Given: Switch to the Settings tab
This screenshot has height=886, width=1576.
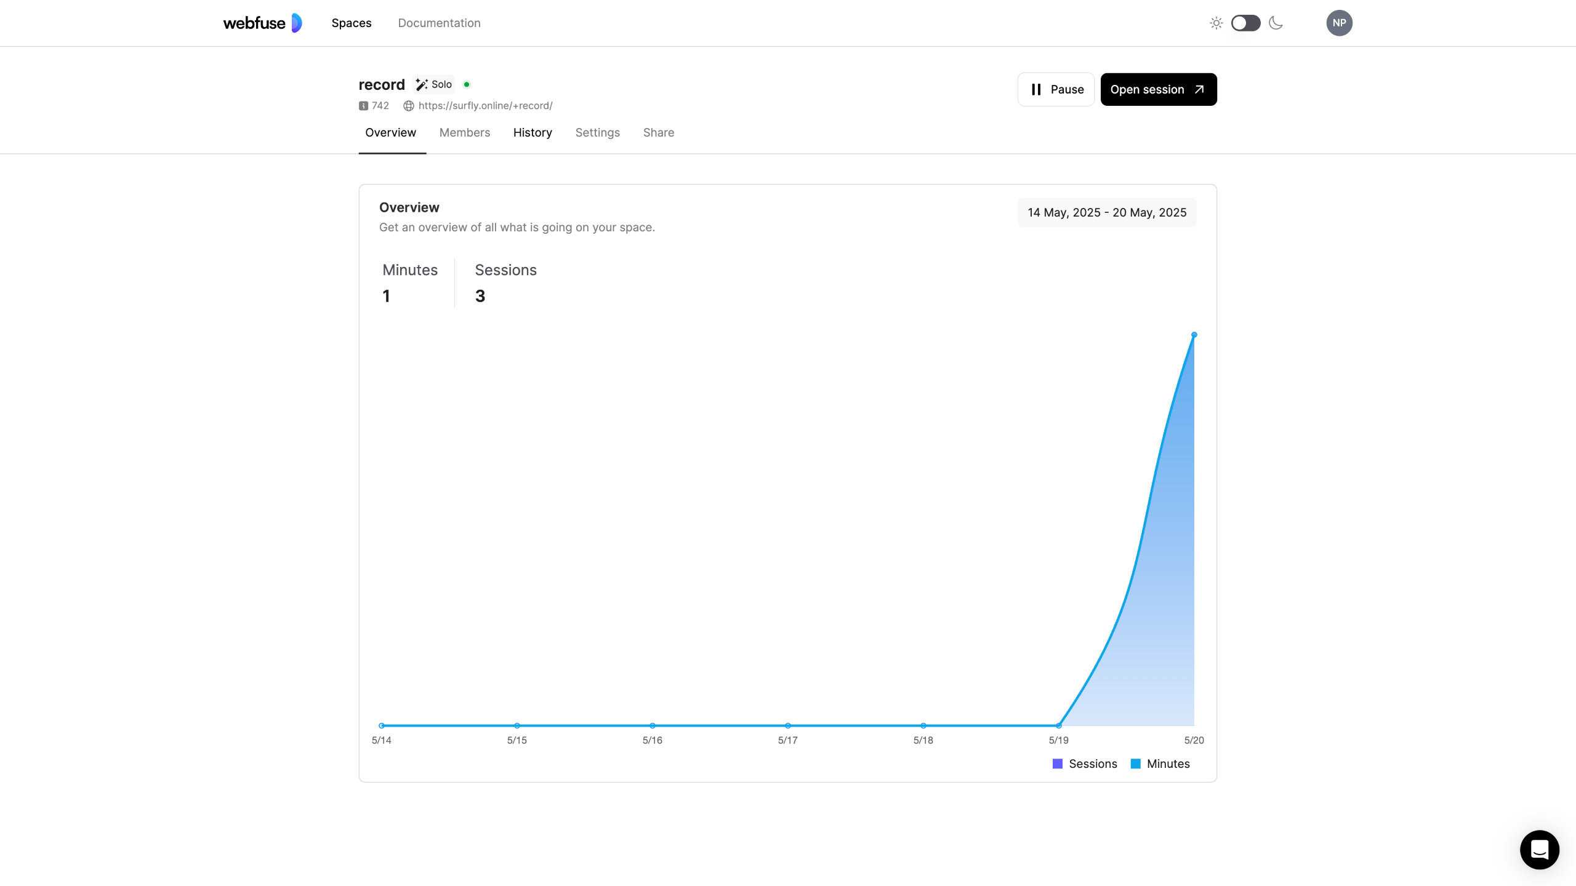Looking at the screenshot, I should coord(597,133).
